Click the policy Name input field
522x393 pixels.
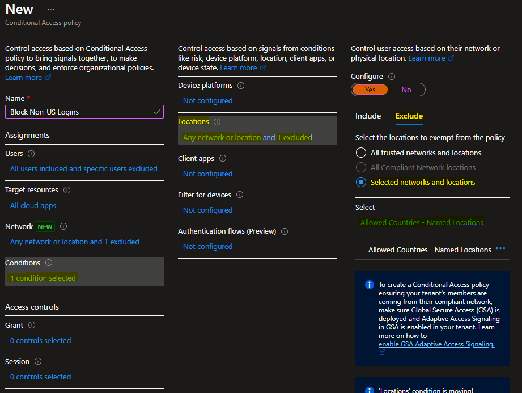pos(79,112)
